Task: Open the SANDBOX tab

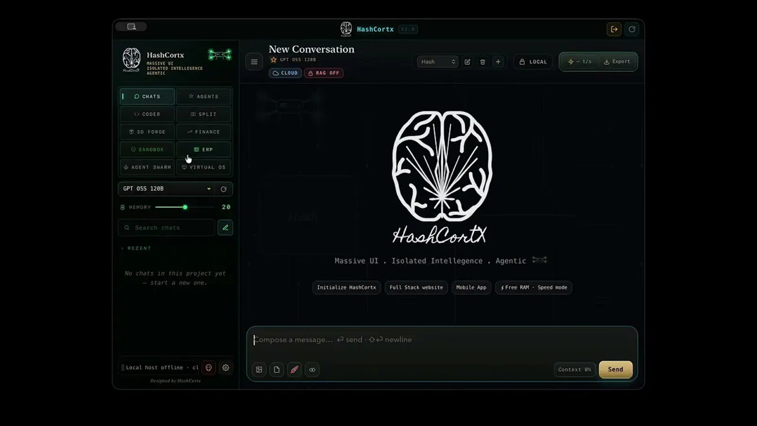Action: 147,149
